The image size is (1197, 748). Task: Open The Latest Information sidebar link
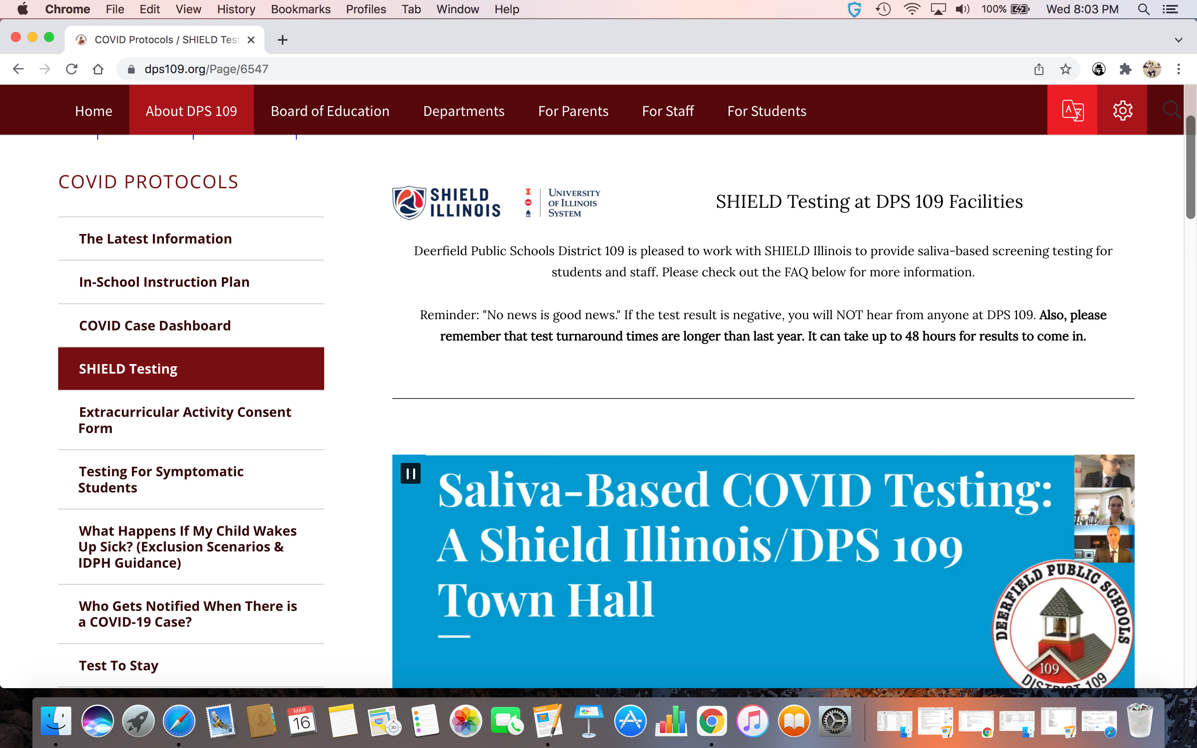tap(191, 239)
